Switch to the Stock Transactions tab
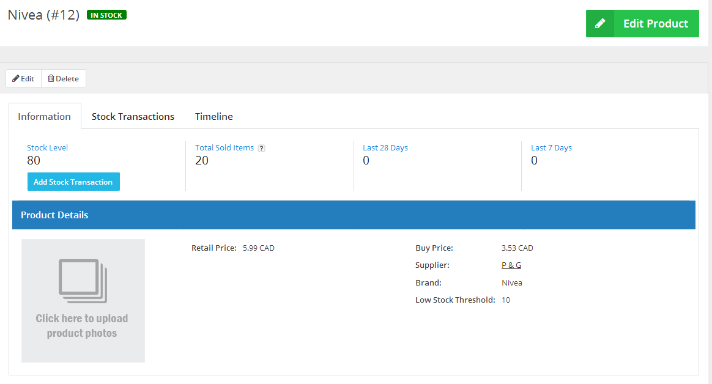Screen dimensions: 712x384 tap(133, 116)
